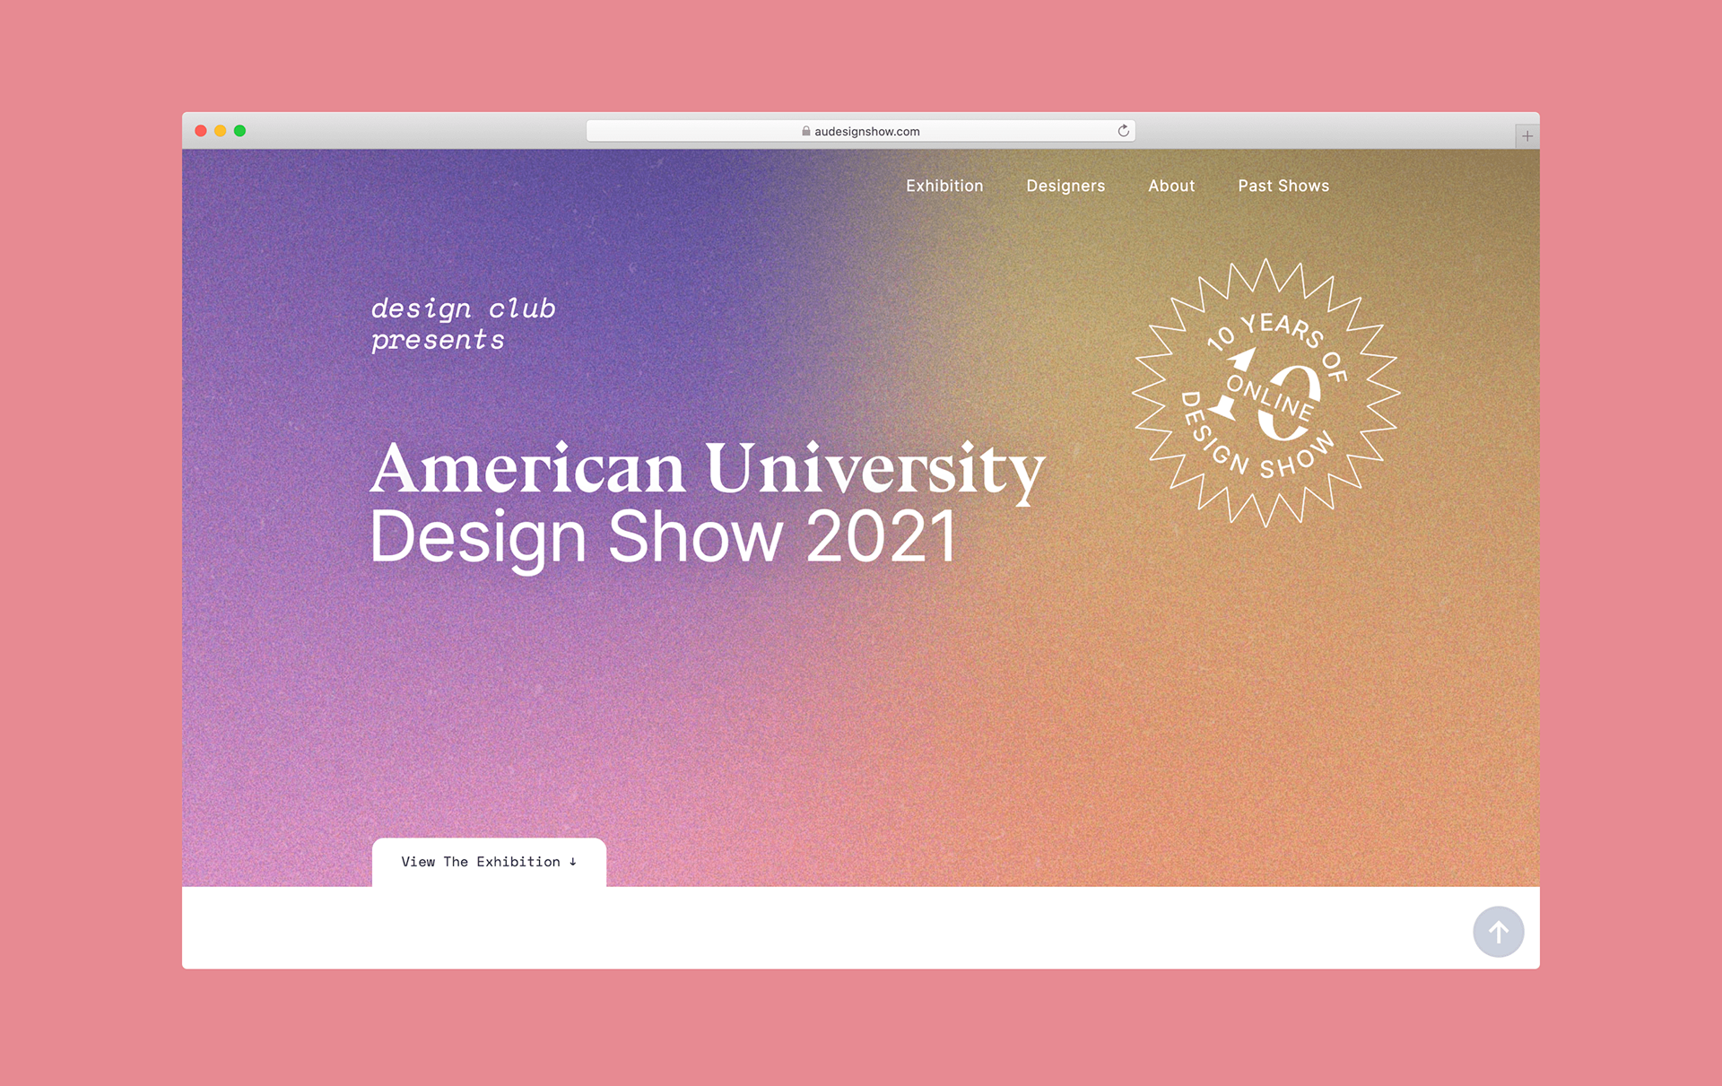Viewport: 1722px width, 1086px height.
Task: Click the 'design club presents' text
Action: 464,324
